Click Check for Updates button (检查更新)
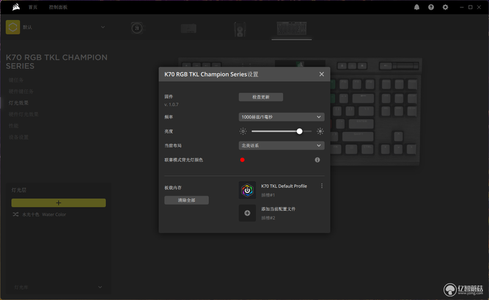 click(x=261, y=97)
